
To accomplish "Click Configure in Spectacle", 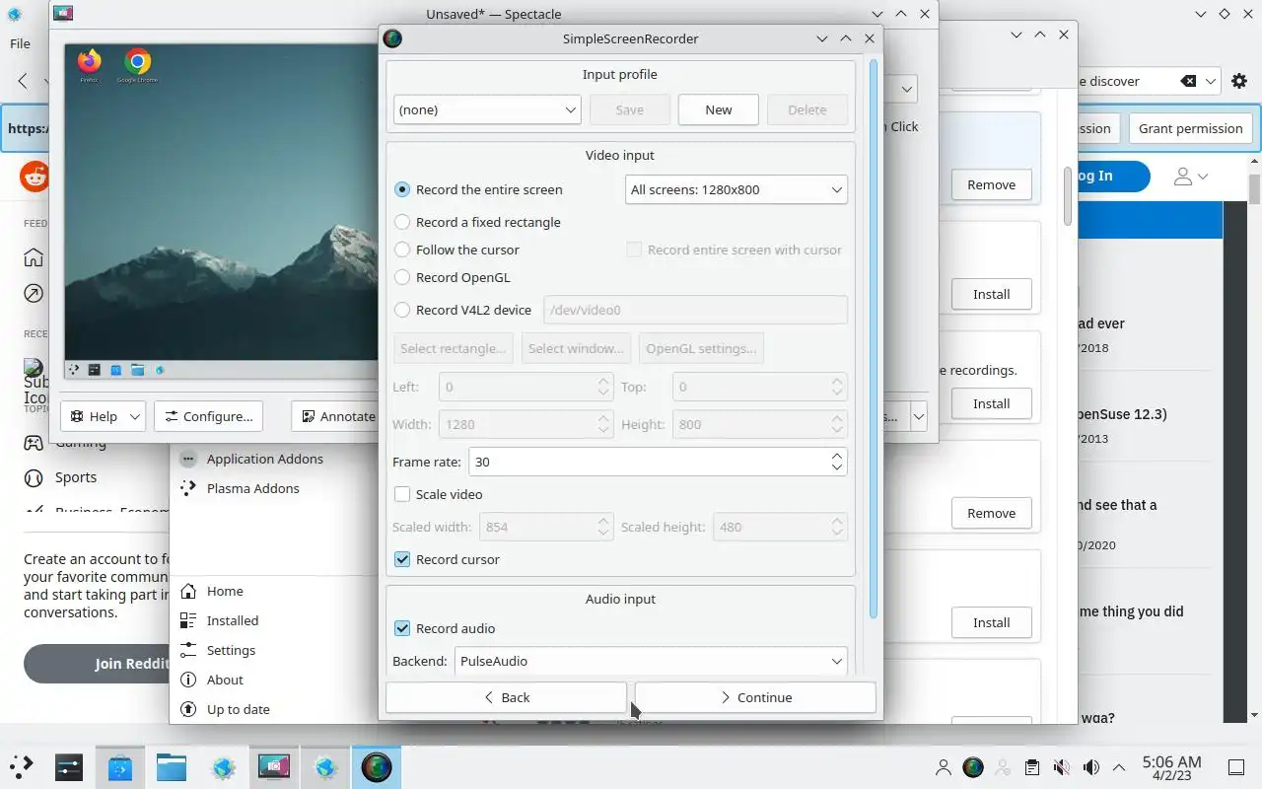I will (208, 416).
